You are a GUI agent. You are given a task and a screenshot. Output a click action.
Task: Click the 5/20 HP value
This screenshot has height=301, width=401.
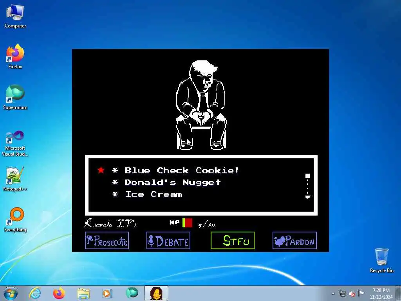(207, 224)
